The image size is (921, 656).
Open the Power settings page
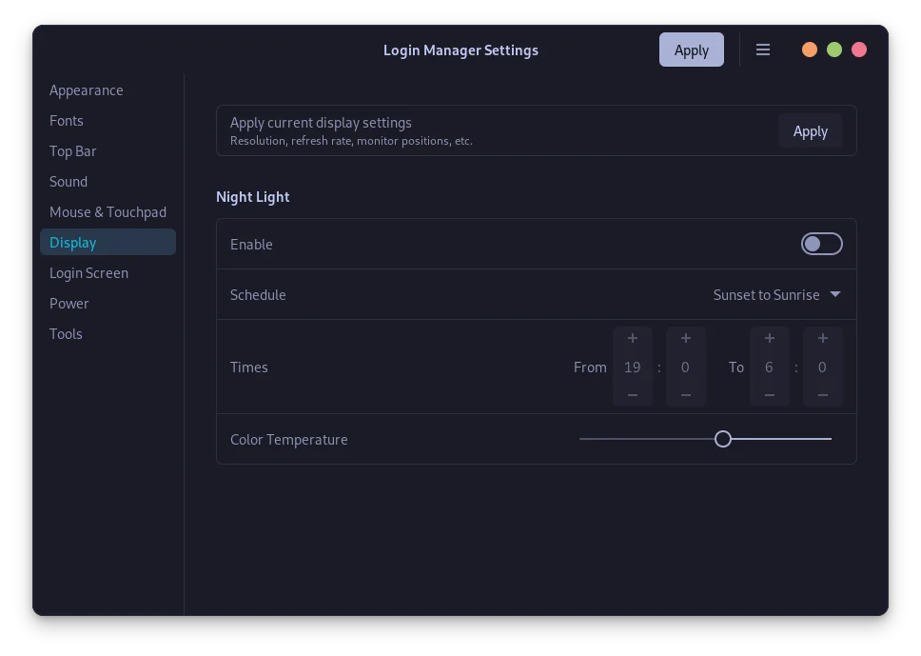69,303
